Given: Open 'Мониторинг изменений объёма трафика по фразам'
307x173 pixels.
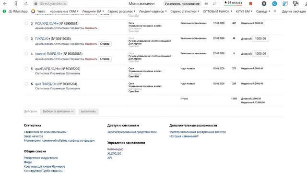Looking at the screenshot, I should (x=59, y=140).
